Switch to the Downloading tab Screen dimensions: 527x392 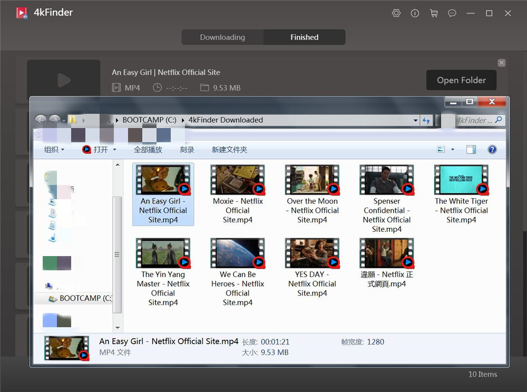222,37
